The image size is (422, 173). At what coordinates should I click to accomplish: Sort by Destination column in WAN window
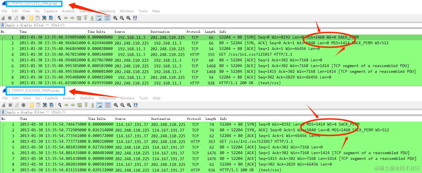pos(168,119)
